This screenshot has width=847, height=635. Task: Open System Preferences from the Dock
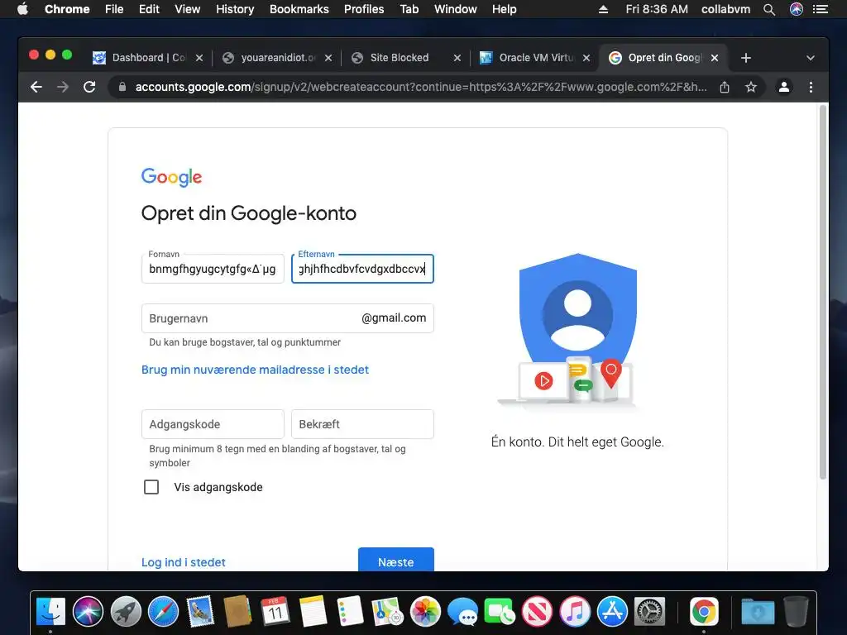649,612
